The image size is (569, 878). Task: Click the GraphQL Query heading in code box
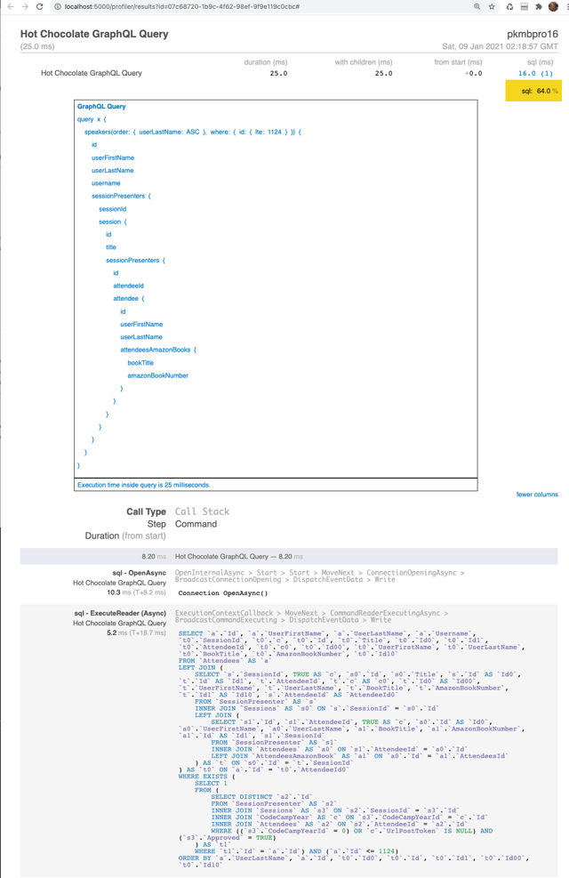click(101, 106)
